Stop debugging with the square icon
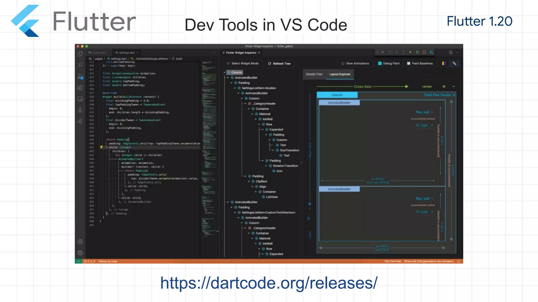Image resolution: width=538 pixels, height=302 pixels. point(424,52)
